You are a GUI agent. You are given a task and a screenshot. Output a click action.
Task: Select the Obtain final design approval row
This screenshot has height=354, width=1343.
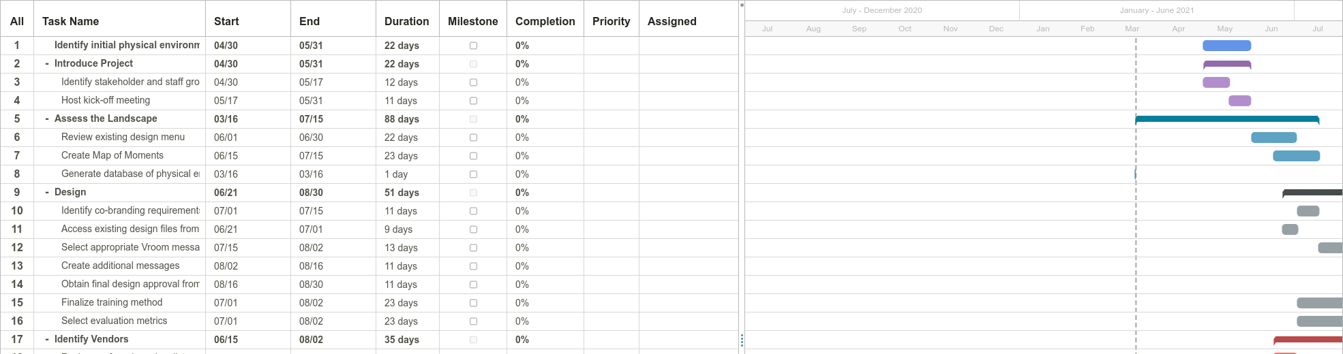369,285
